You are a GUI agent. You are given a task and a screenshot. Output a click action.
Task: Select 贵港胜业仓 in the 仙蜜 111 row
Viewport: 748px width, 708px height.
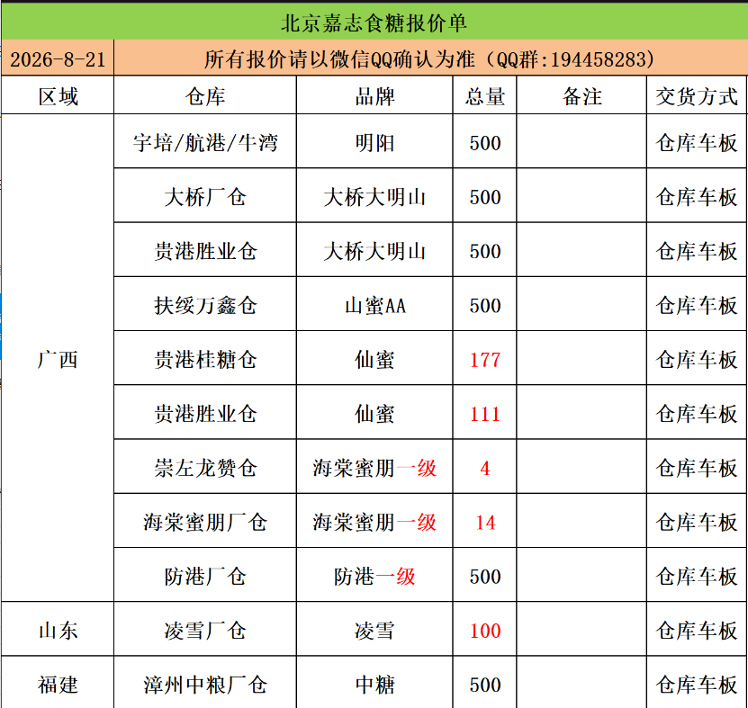[205, 413]
